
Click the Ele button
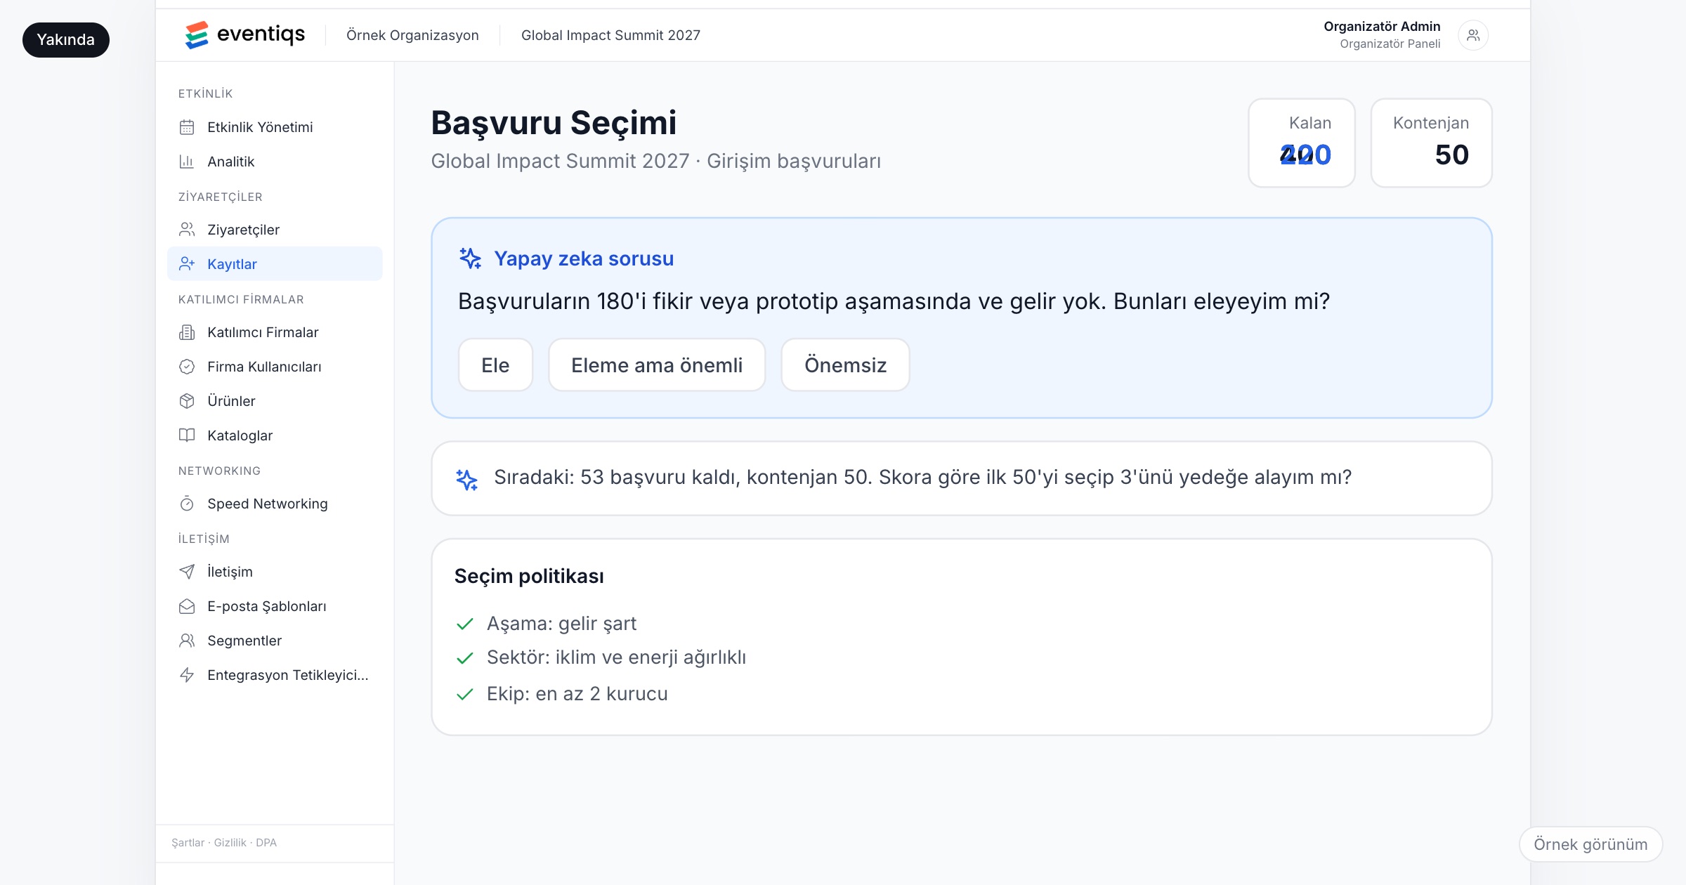click(x=495, y=365)
